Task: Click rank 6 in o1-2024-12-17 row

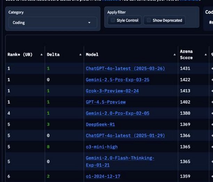Action: 9,176
